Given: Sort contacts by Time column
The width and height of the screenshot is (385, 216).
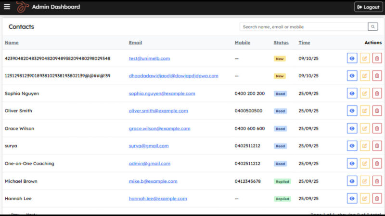Looking at the screenshot, I should coord(304,43).
